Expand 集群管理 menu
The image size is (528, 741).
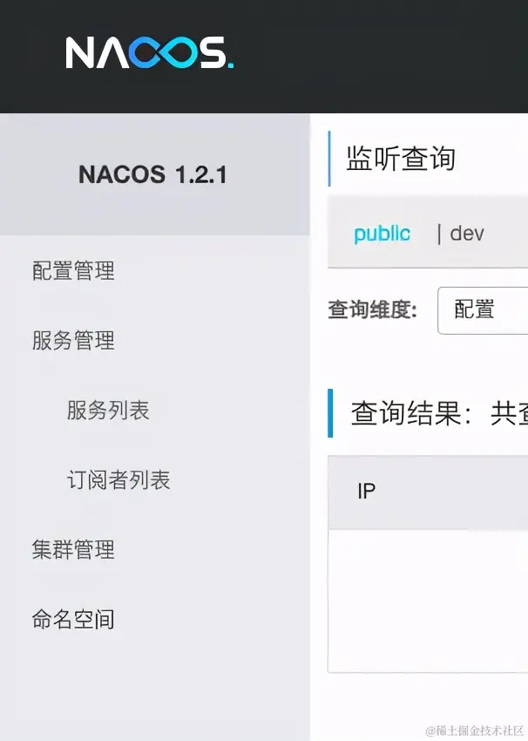tap(73, 549)
